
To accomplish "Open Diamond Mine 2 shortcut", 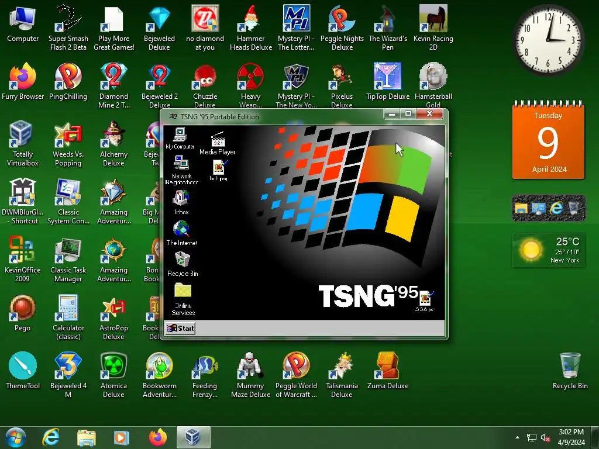I will (114, 85).
